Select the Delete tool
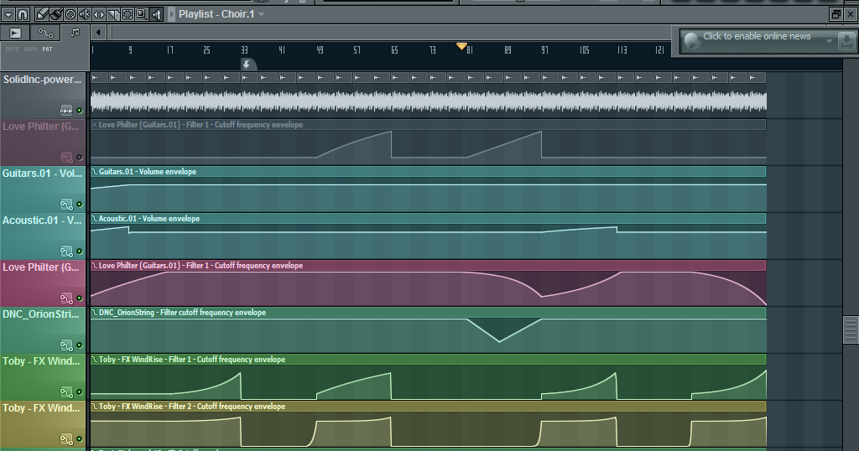The width and height of the screenshot is (859, 451). [x=70, y=14]
